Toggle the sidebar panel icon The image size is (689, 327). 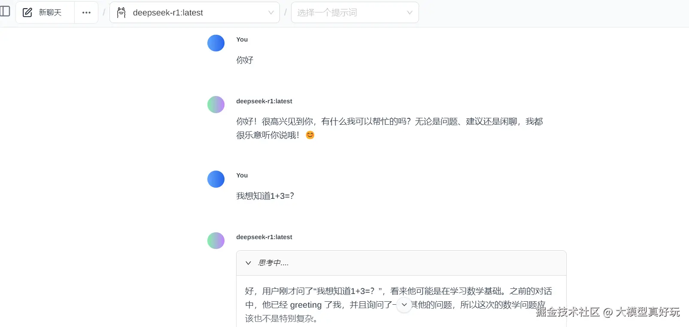tap(5, 11)
